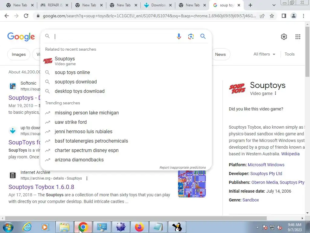Click Report inappropriate predictions link
310x233 pixels.
coord(183,167)
